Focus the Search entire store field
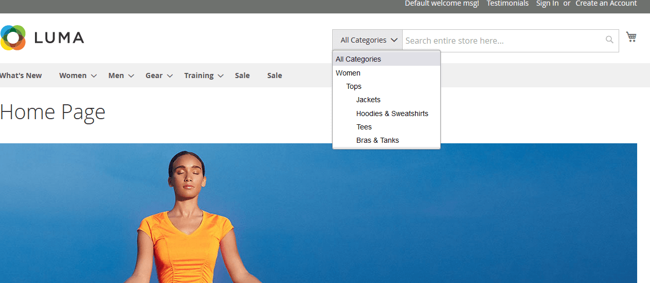This screenshot has width=650, height=283. click(501, 41)
